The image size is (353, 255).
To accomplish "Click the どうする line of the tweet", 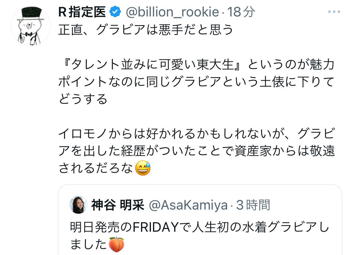I will [83, 99].
